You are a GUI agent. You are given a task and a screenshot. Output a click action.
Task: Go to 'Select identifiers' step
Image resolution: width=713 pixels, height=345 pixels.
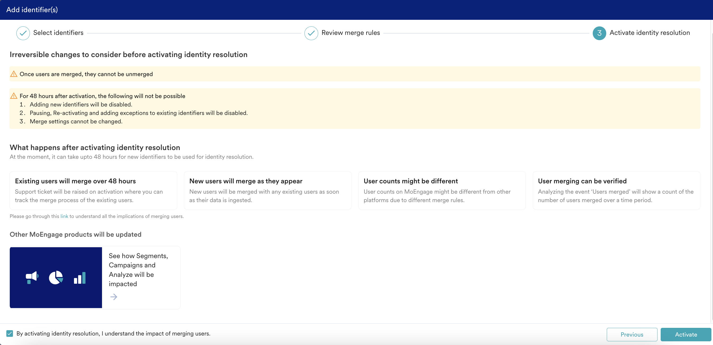pos(58,33)
